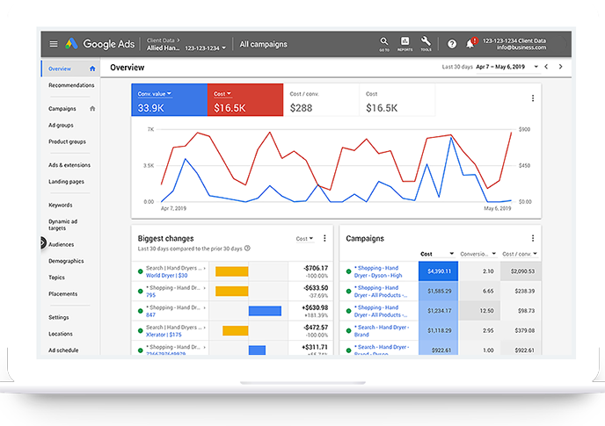The width and height of the screenshot is (605, 426).
Task: Open Recommendations in the sidebar
Action: (71, 85)
